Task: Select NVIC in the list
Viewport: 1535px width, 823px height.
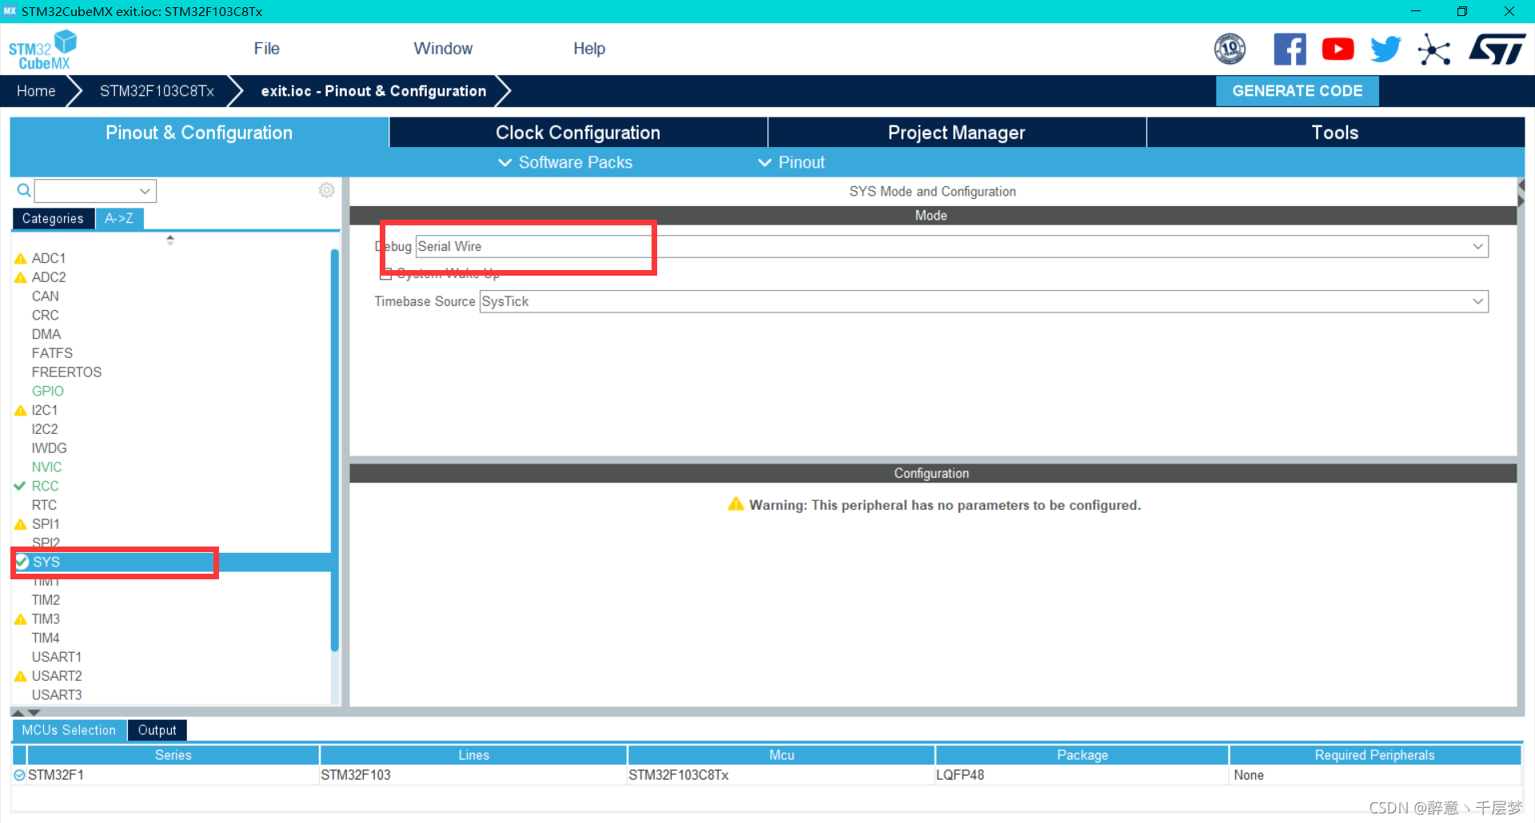Action: (x=47, y=467)
